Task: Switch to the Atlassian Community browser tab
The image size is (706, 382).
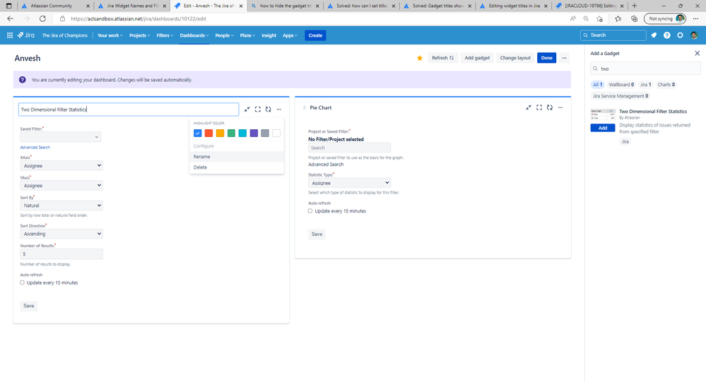Action: click(54, 6)
